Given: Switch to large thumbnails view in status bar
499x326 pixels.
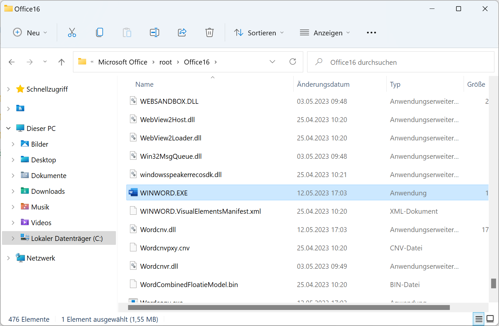Looking at the screenshot, I should pos(490,319).
